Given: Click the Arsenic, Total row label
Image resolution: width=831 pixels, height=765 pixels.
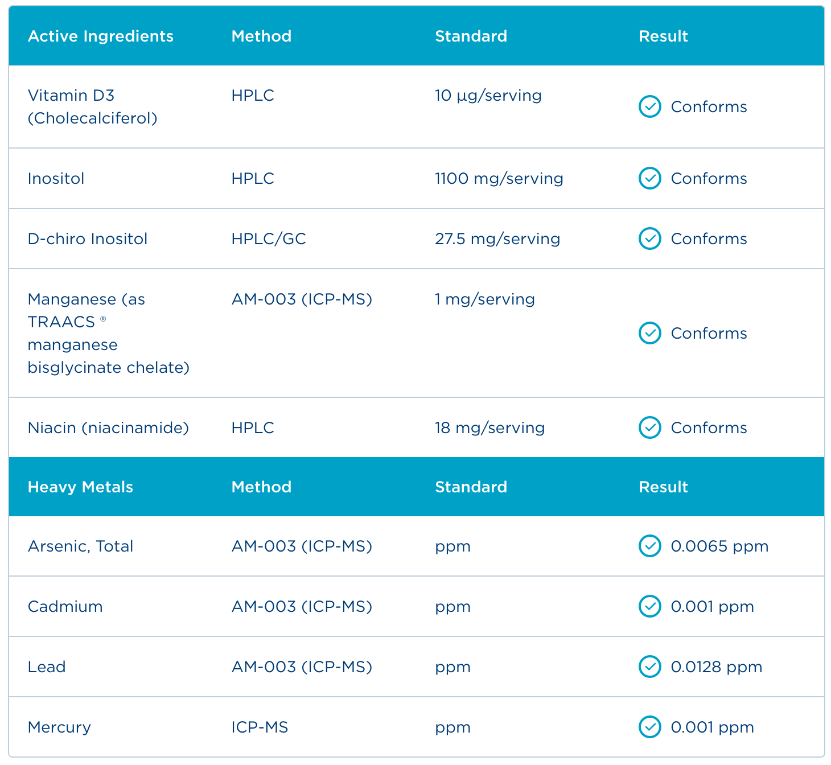Looking at the screenshot, I should pos(80,546).
